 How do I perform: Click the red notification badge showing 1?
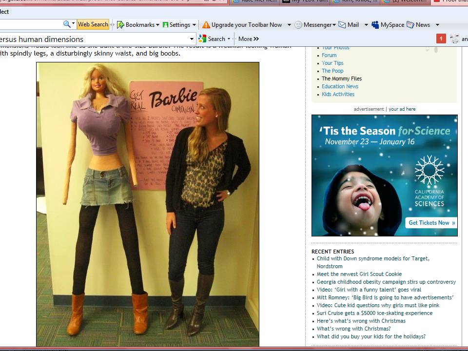pos(441,39)
